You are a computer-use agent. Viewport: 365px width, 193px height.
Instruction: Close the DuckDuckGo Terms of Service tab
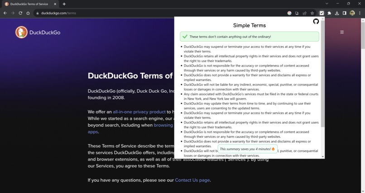[x=55, y=4]
